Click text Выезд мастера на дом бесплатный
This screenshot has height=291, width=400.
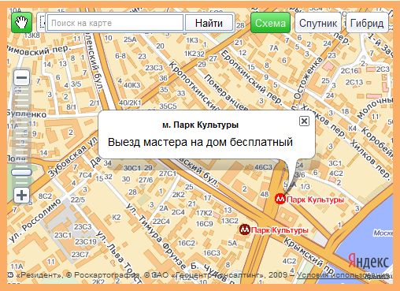pos(200,142)
